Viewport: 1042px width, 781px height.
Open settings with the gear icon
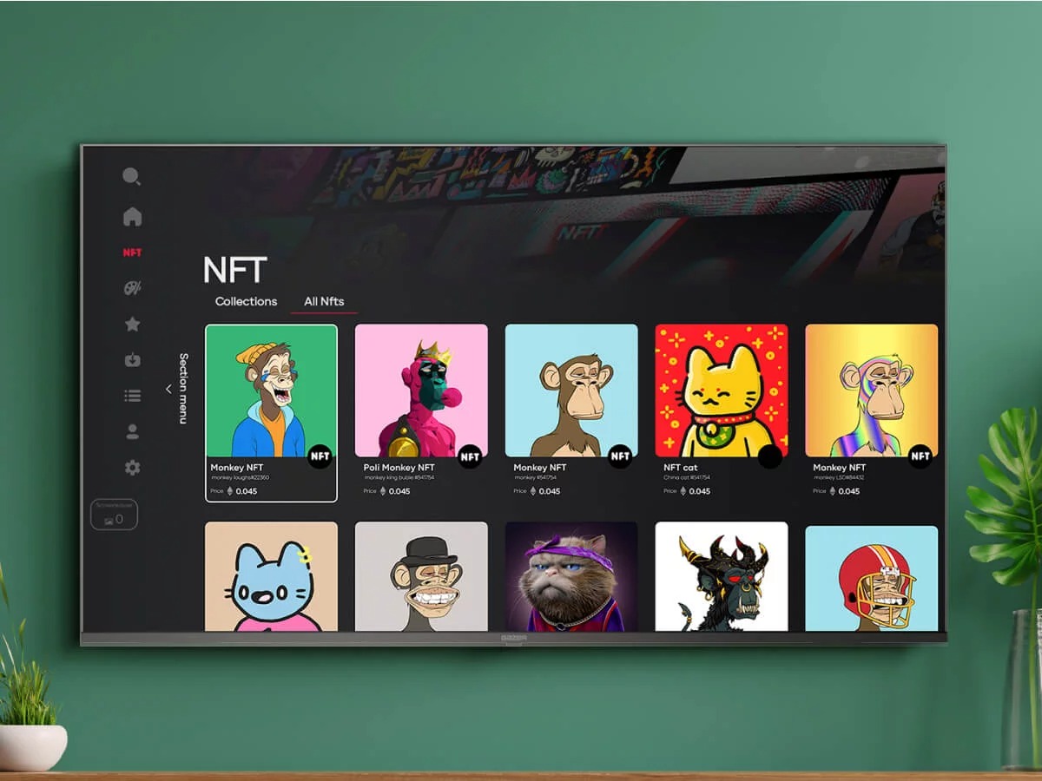[132, 468]
